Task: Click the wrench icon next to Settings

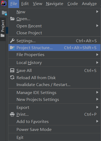Action: (x=12, y=41)
